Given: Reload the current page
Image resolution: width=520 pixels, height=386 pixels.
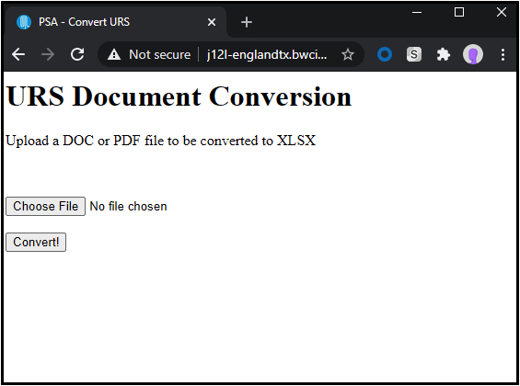Looking at the screenshot, I should 77,54.
